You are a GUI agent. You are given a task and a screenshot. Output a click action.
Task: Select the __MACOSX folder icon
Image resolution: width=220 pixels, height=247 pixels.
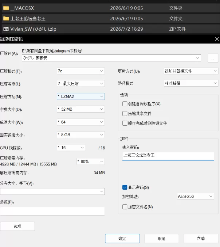6,8
